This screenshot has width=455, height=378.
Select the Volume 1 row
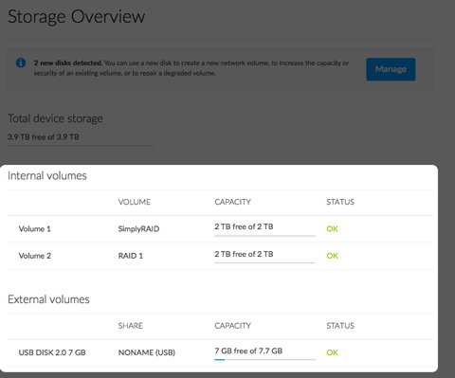(x=220, y=229)
